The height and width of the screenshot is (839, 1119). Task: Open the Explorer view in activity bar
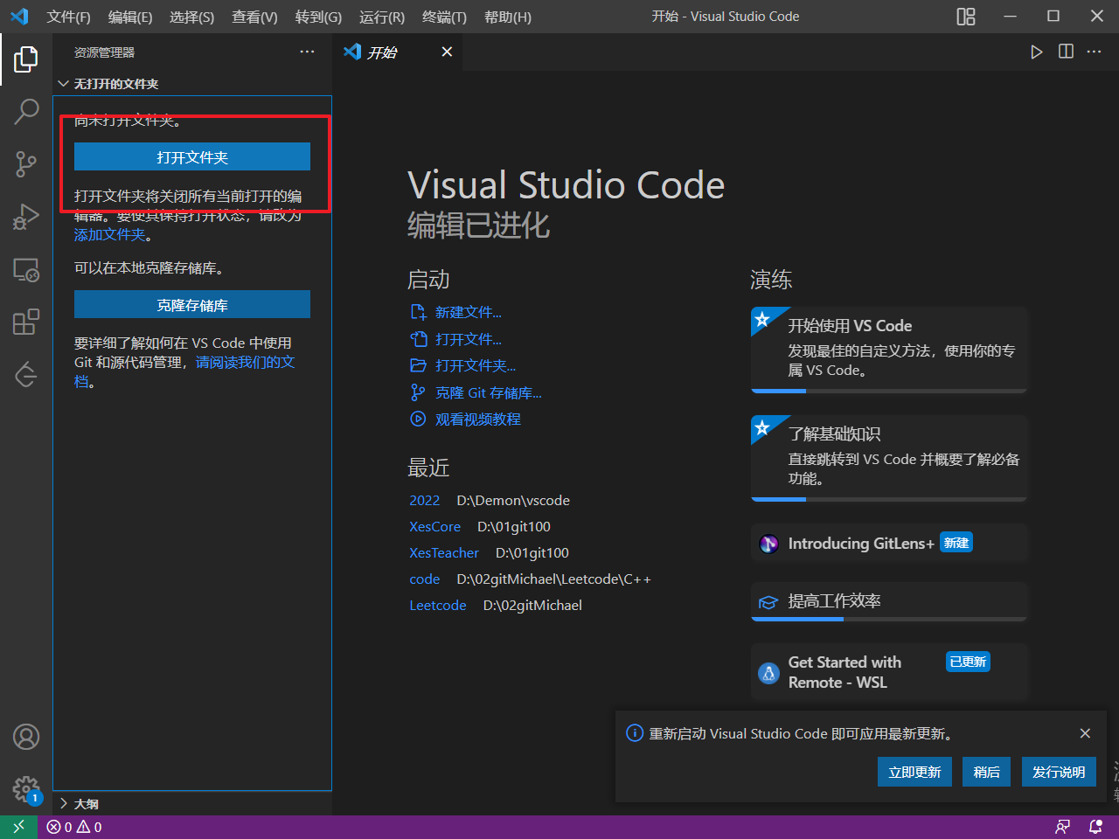tap(26, 59)
